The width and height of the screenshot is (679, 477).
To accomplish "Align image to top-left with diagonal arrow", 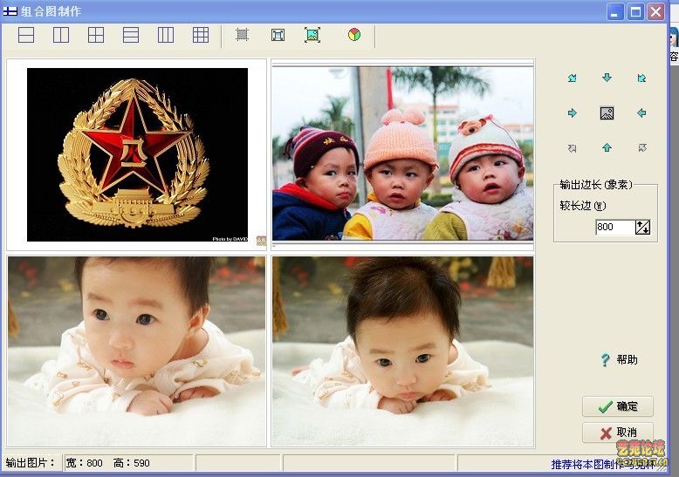I will point(572,78).
